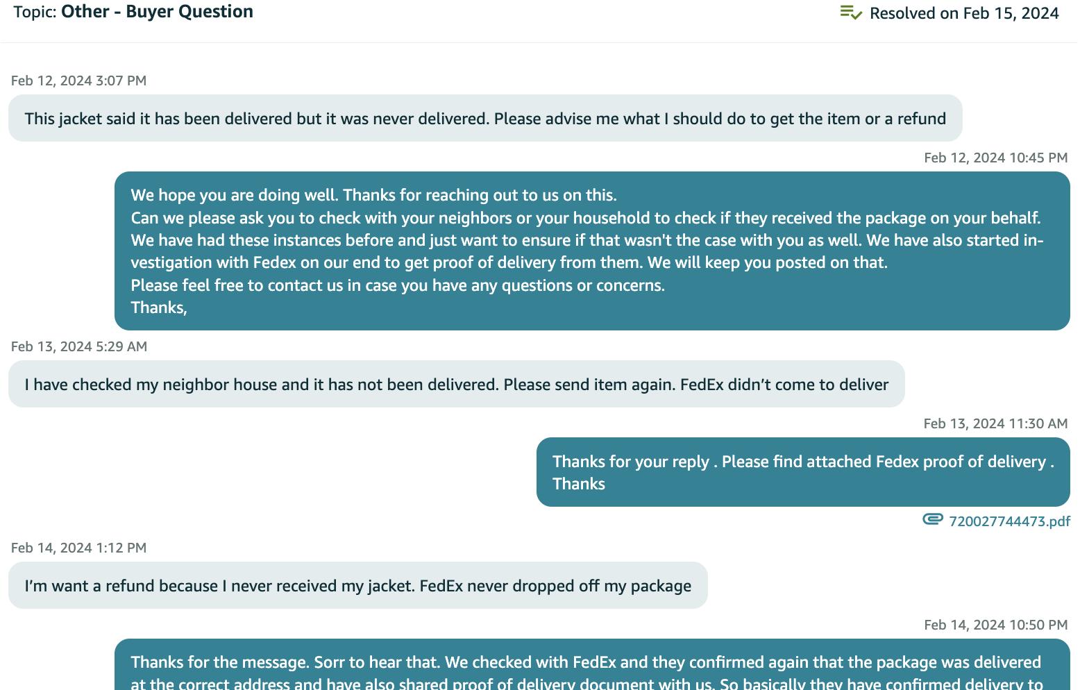Click the 'Other - Buyer Question' bold text
This screenshot has height=690, width=1080.
click(x=158, y=12)
